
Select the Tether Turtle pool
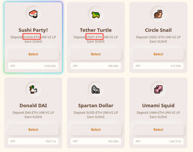tap(96, 54)
